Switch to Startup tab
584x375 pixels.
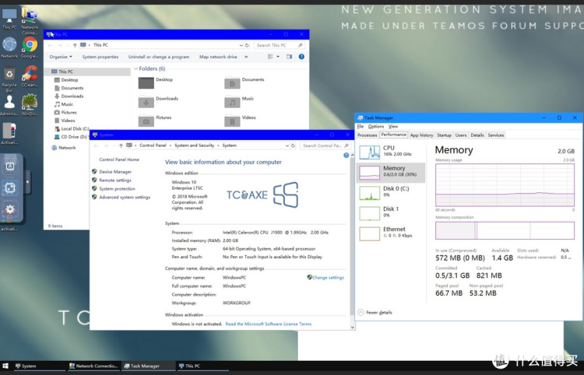[444, 135]
